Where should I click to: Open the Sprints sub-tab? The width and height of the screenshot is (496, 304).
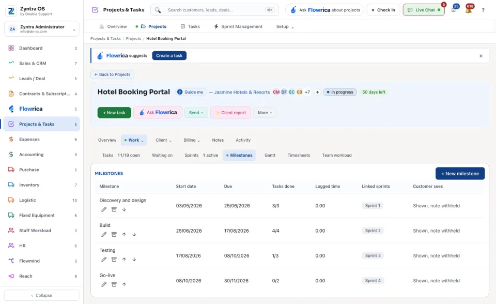point(201,155)
